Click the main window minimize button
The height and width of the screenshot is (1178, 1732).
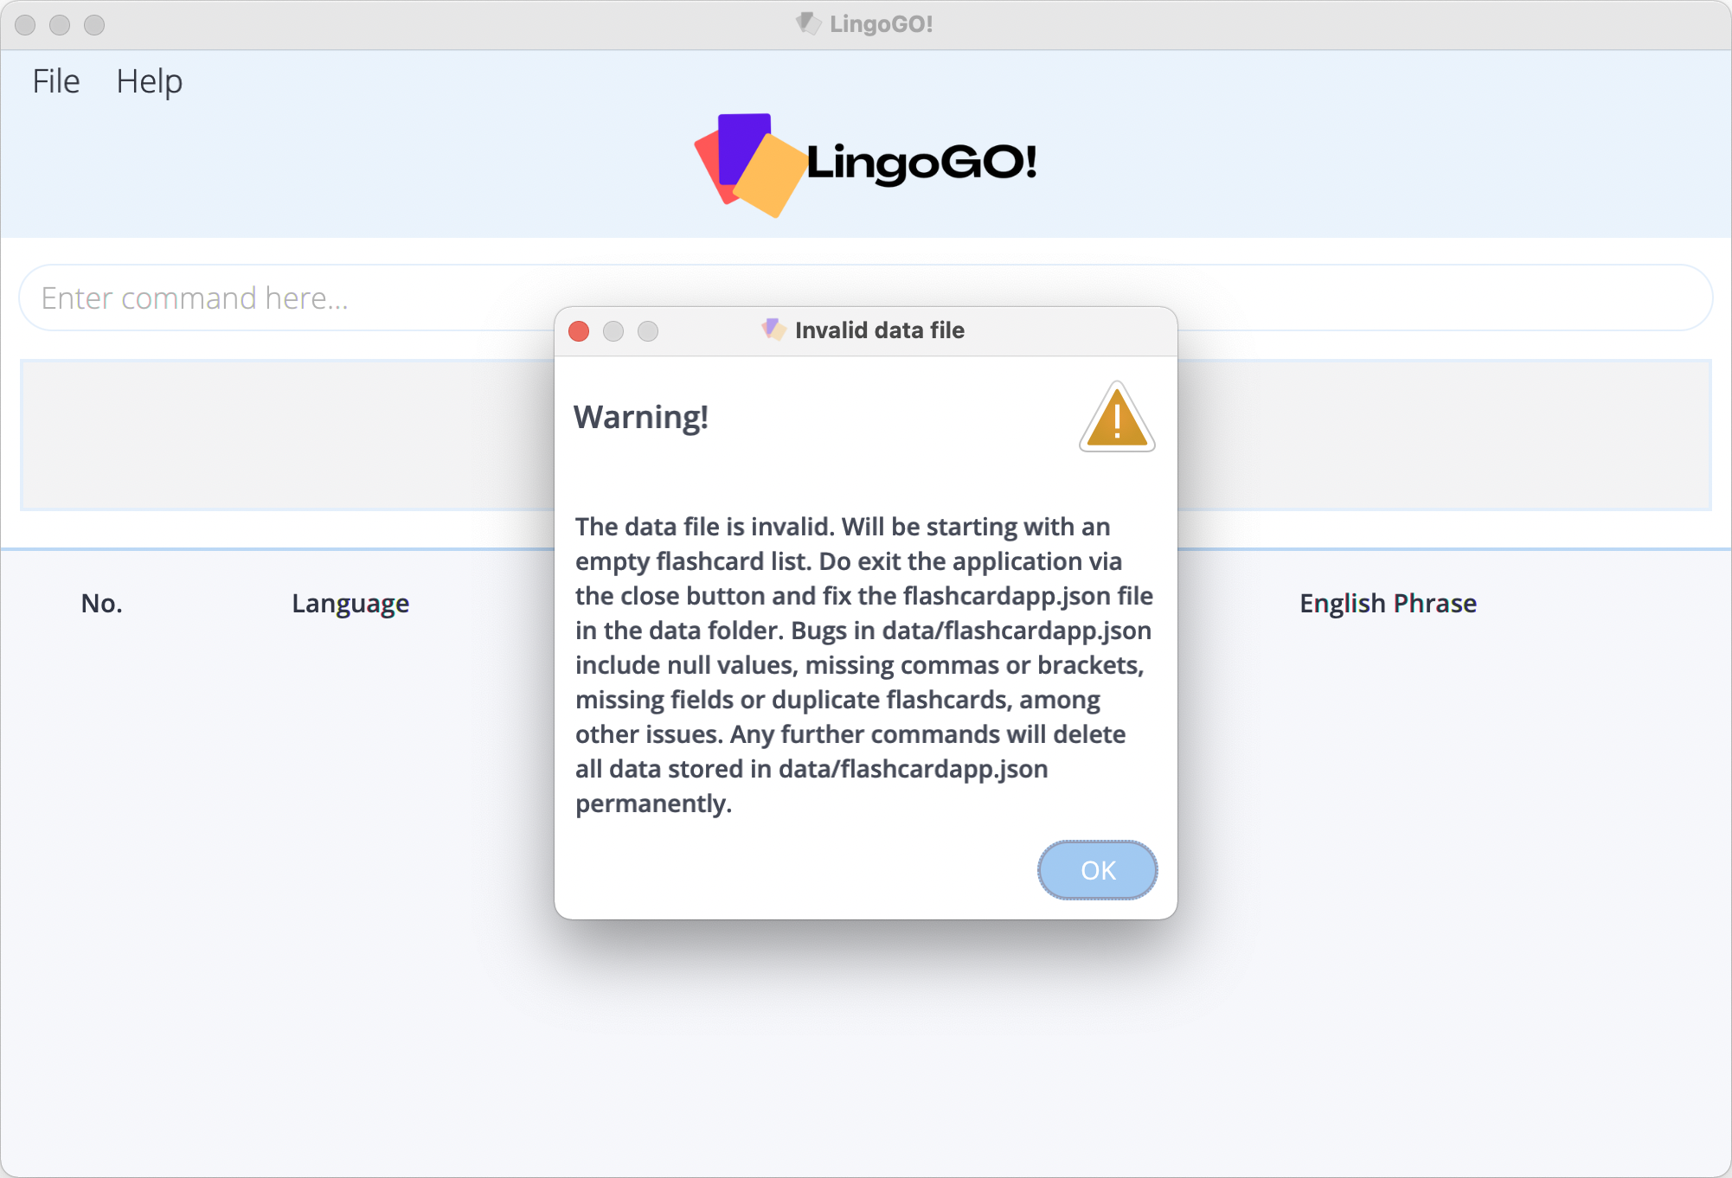60,25
